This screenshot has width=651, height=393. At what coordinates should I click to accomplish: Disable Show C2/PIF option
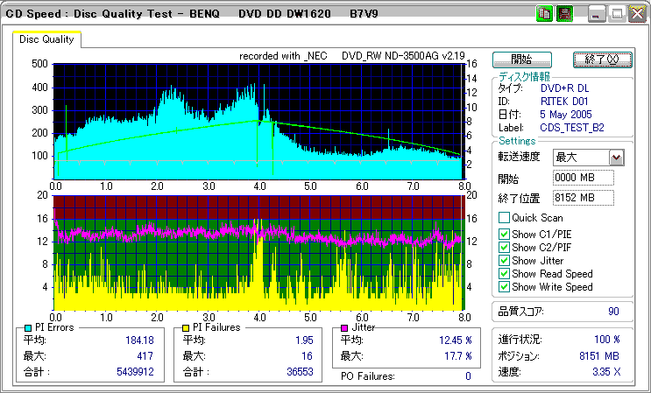tap(504, 247)
